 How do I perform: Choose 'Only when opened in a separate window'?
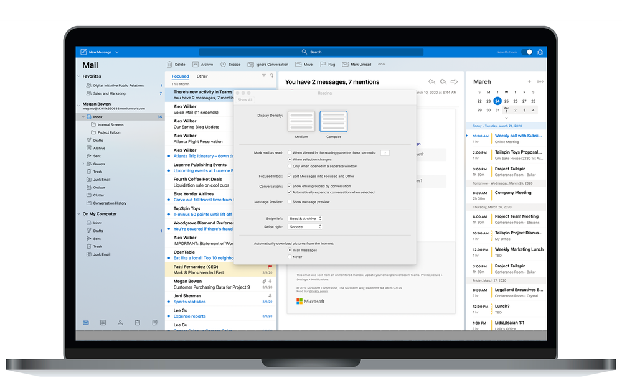(x=290, y=166)
